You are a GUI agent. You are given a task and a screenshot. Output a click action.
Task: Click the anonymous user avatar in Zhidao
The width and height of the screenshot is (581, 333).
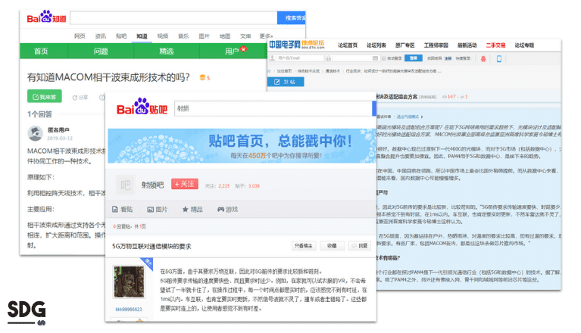[x=35, y=133]
